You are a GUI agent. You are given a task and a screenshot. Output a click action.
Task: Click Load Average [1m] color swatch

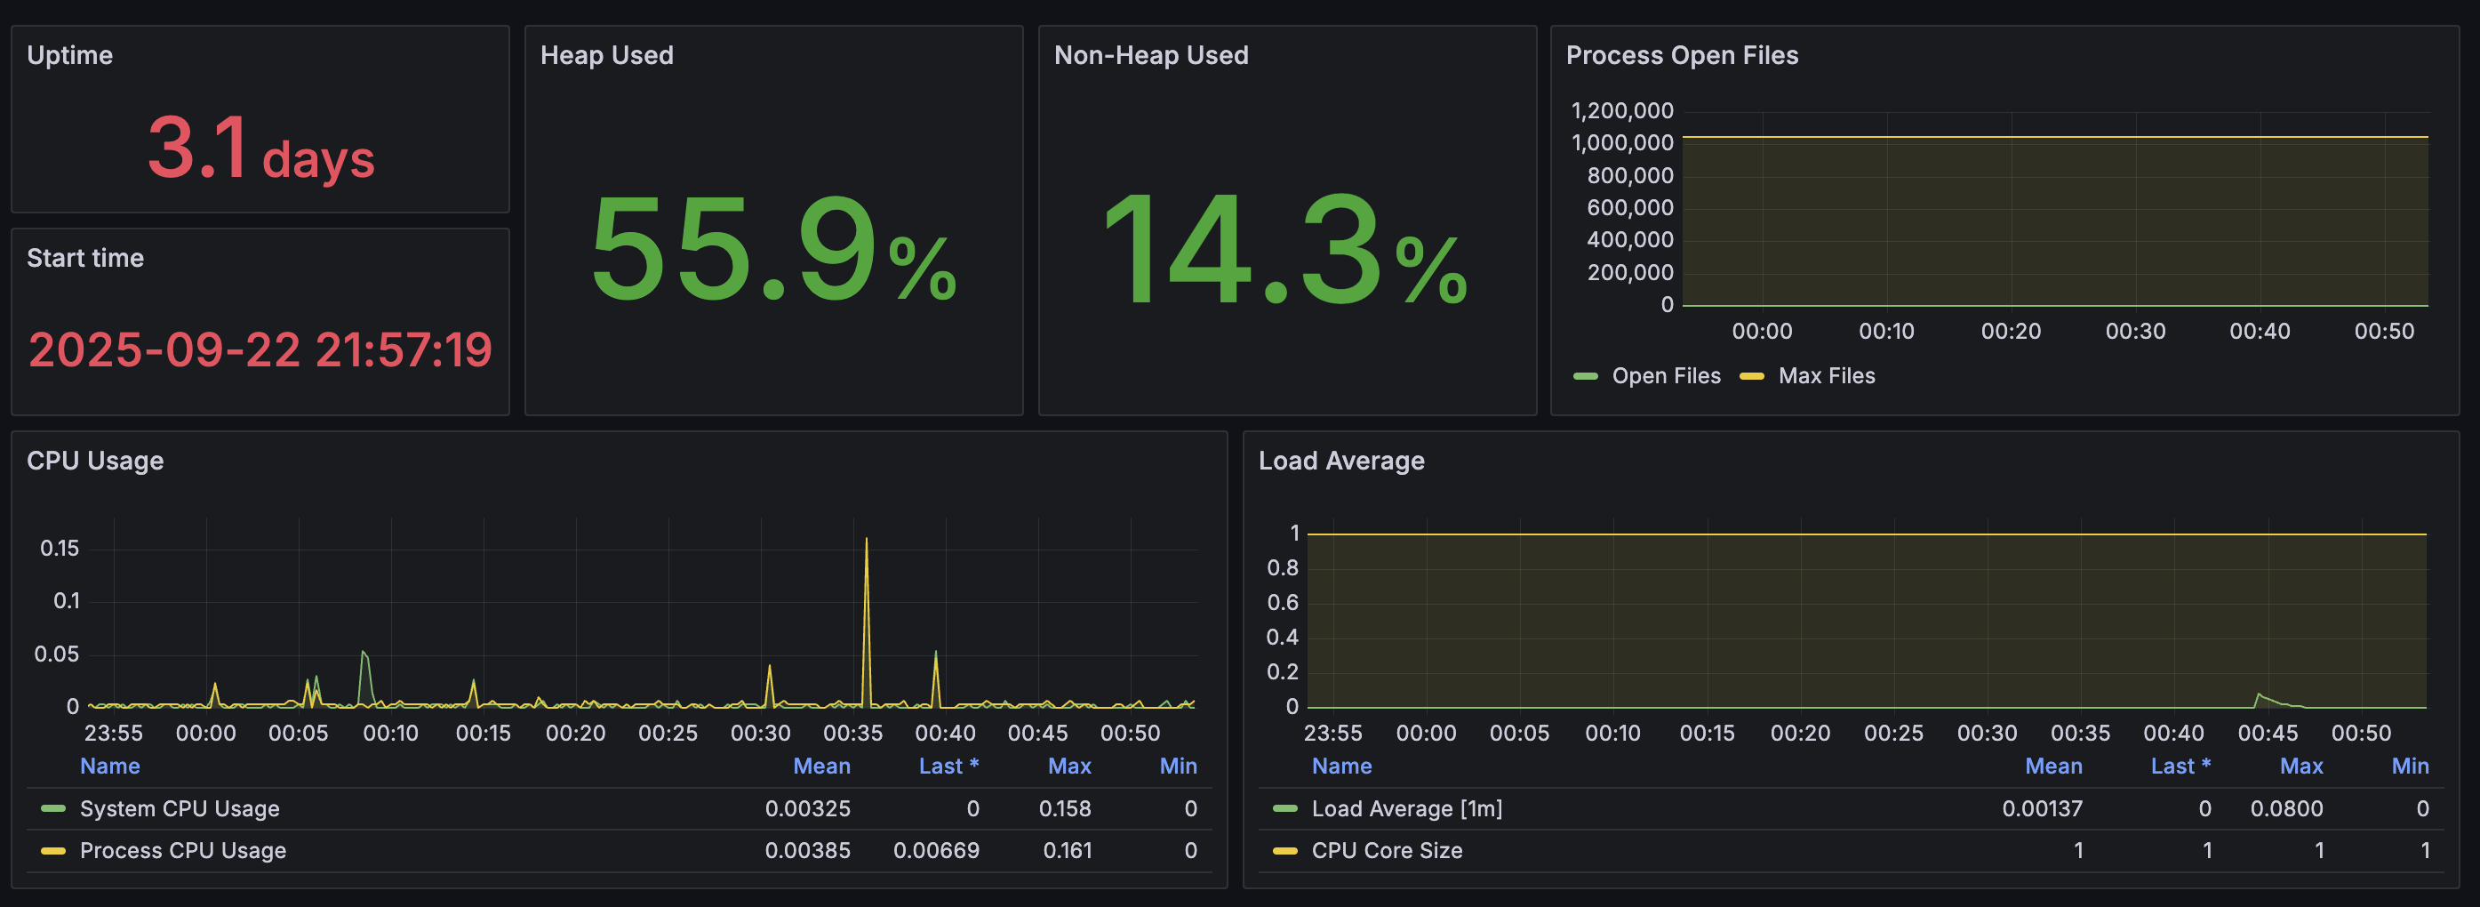[x=1284, y=809]
